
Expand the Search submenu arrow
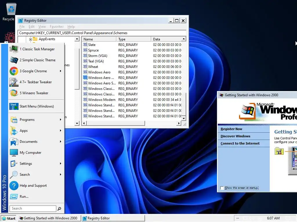pyautogui.click(x=61, y=174)
